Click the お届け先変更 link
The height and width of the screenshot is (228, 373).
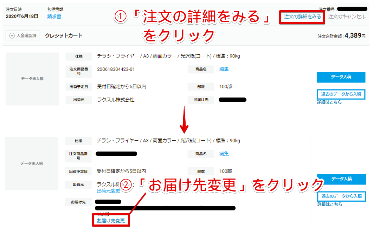click(111, 221)
